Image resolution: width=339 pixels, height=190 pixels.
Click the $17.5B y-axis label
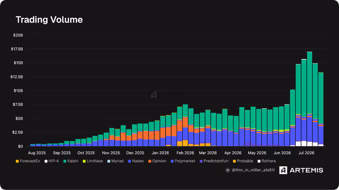coord(17,49)
